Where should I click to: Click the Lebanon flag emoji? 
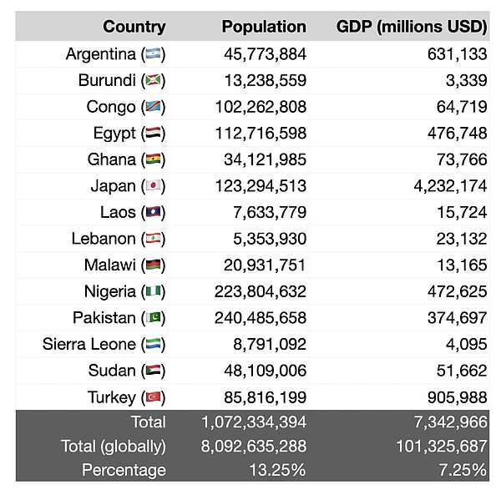pos(153,239)
